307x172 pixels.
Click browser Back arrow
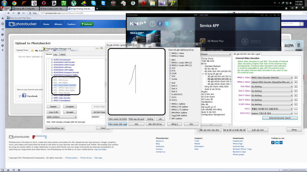8,13
